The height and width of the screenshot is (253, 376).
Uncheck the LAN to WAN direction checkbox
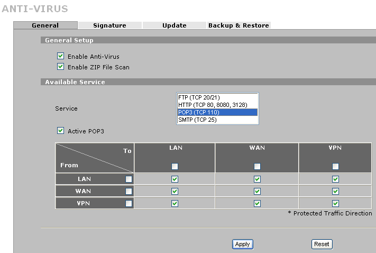257,179
